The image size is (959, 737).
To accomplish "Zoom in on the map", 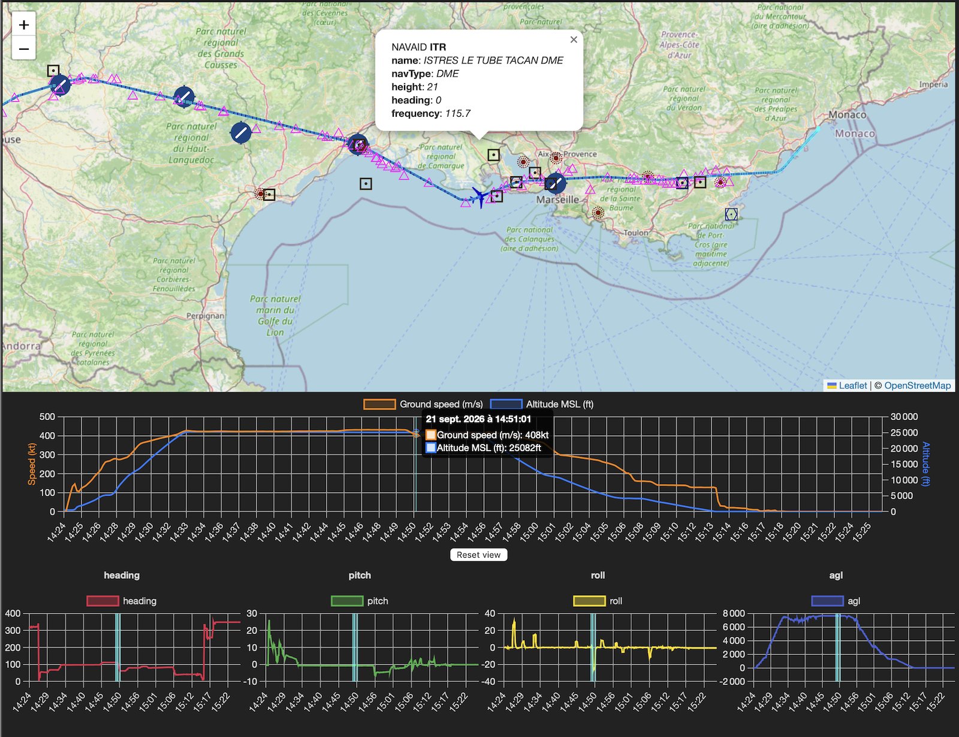I will (x=24, y=25).
